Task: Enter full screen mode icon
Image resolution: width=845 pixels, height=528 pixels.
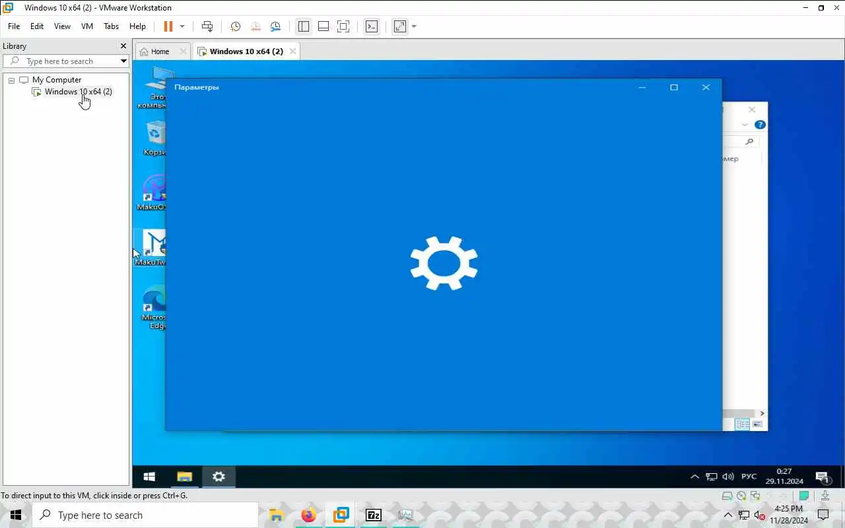Action: click(x=343, y=26)
